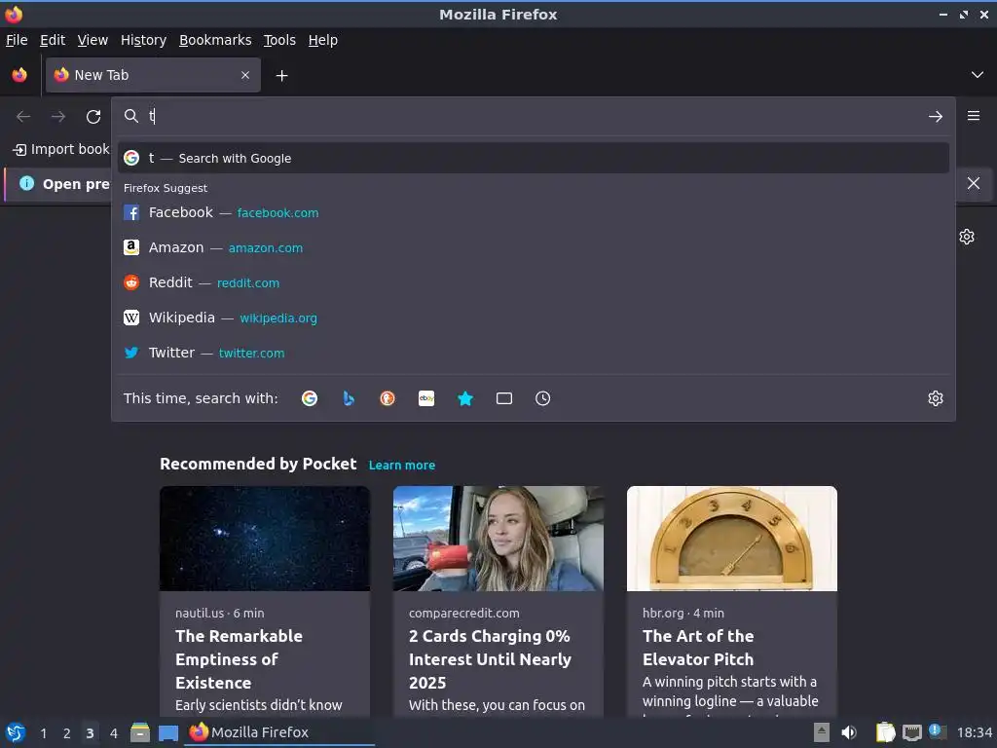The image size is (997, 748).
Task: Expand the list all tabs chevron
Action: (978, 75)
